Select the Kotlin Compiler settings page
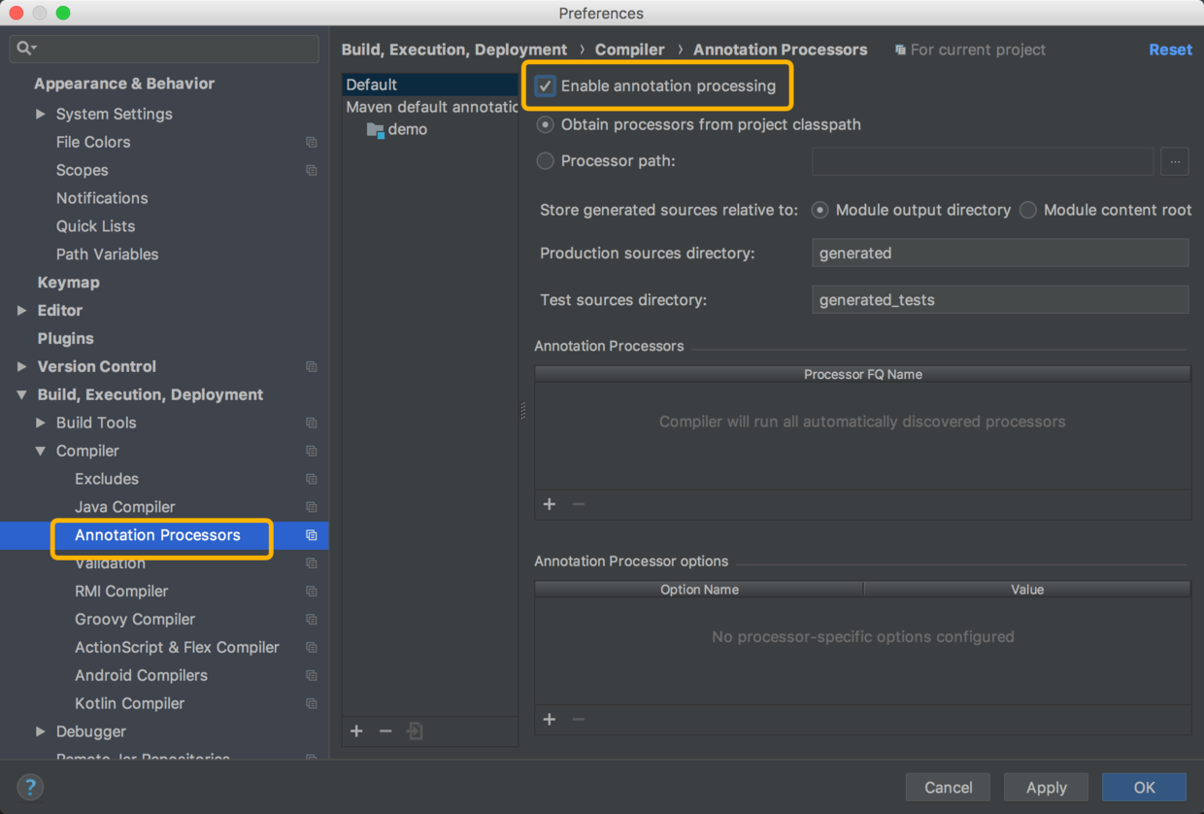 [x=129, y=702]
